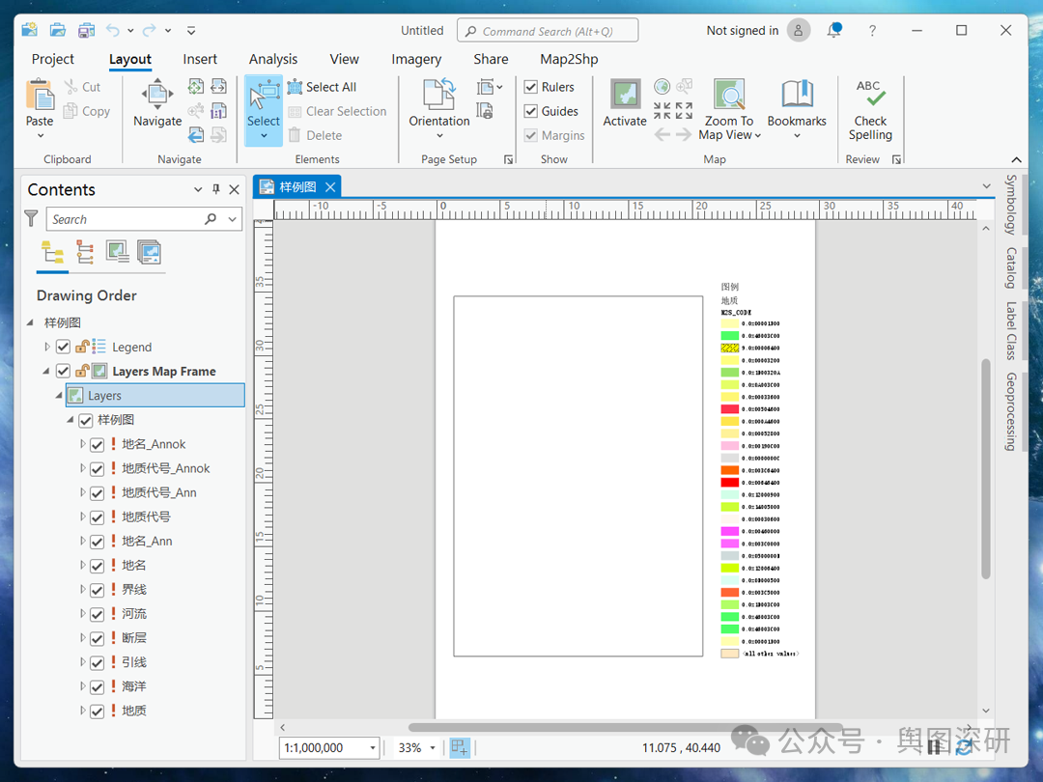Pin the Contents pane with pushpin icon
This screenshot has height=782, width=1043.
point(216,189)
